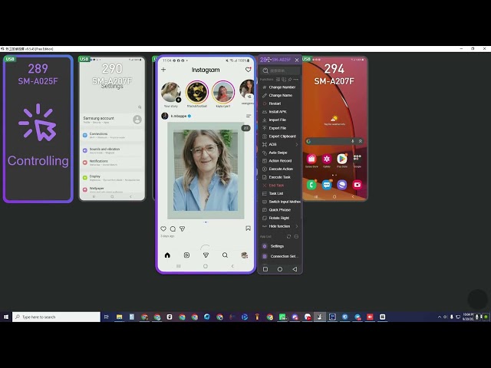Open Your story in Instagram
Image resolution: width=491 pixels, height=368 pixels.
click(x=171, y=92)
